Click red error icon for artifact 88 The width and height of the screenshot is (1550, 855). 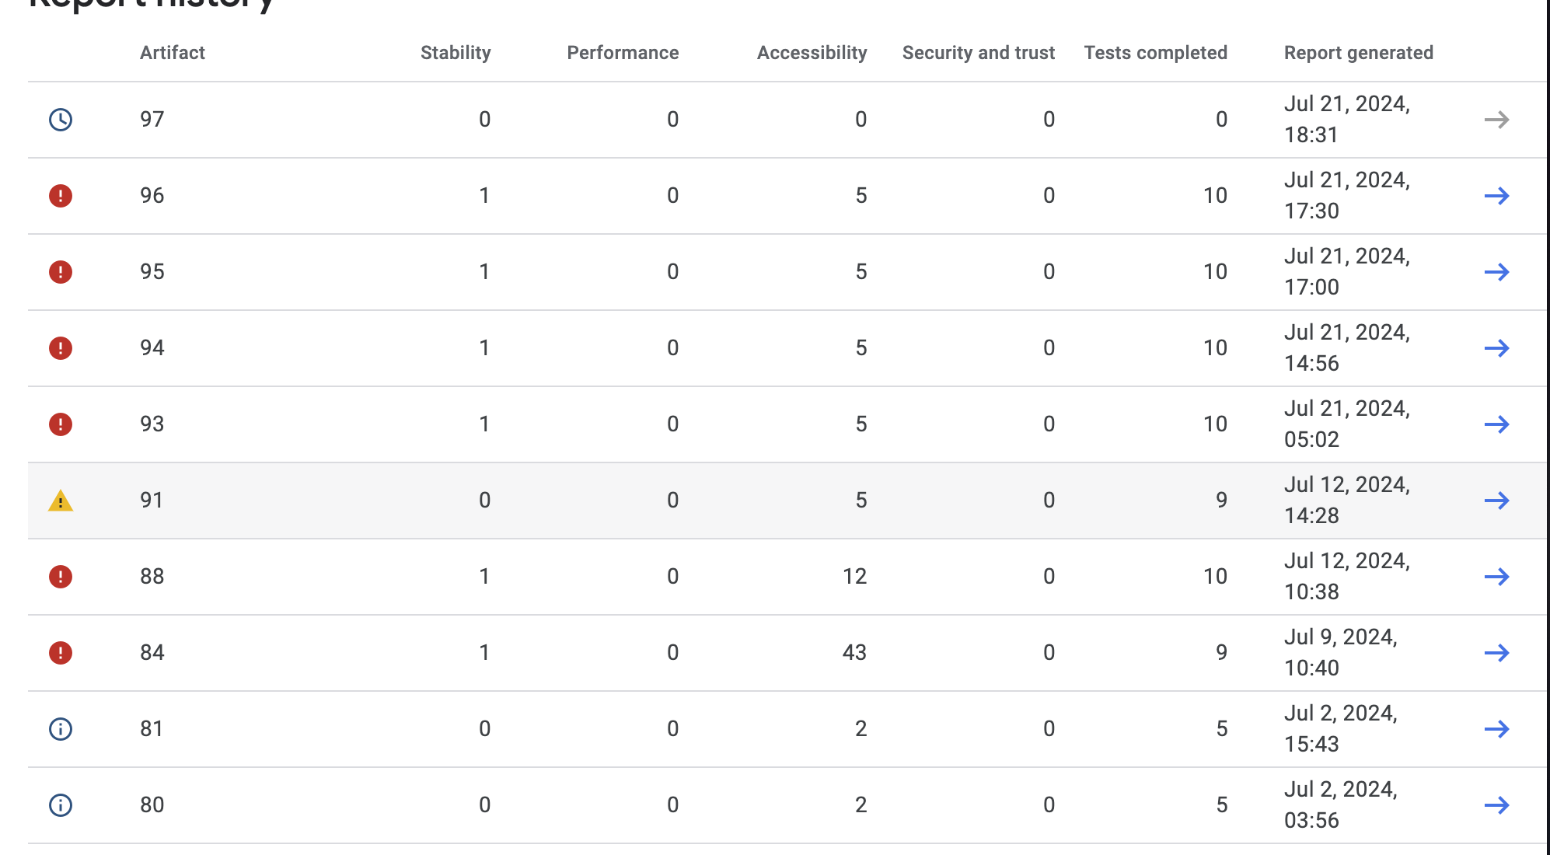pos(61,577)
